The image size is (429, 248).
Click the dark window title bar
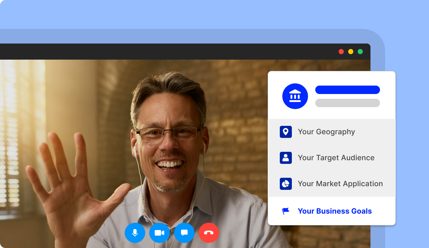(183, 52)
